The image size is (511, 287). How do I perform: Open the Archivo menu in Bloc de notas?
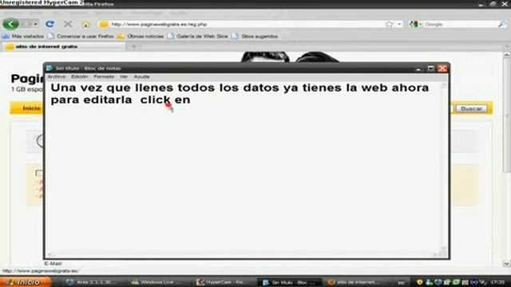(x=57, y=77)
